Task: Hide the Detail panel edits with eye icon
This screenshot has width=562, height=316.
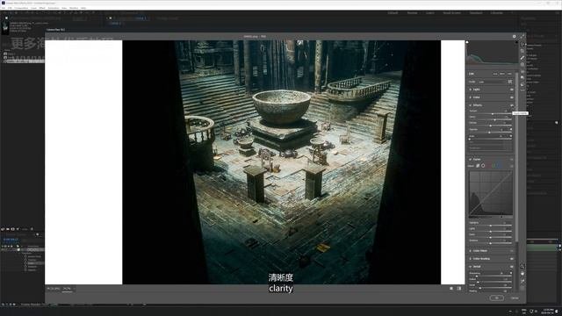Action: 511,267
